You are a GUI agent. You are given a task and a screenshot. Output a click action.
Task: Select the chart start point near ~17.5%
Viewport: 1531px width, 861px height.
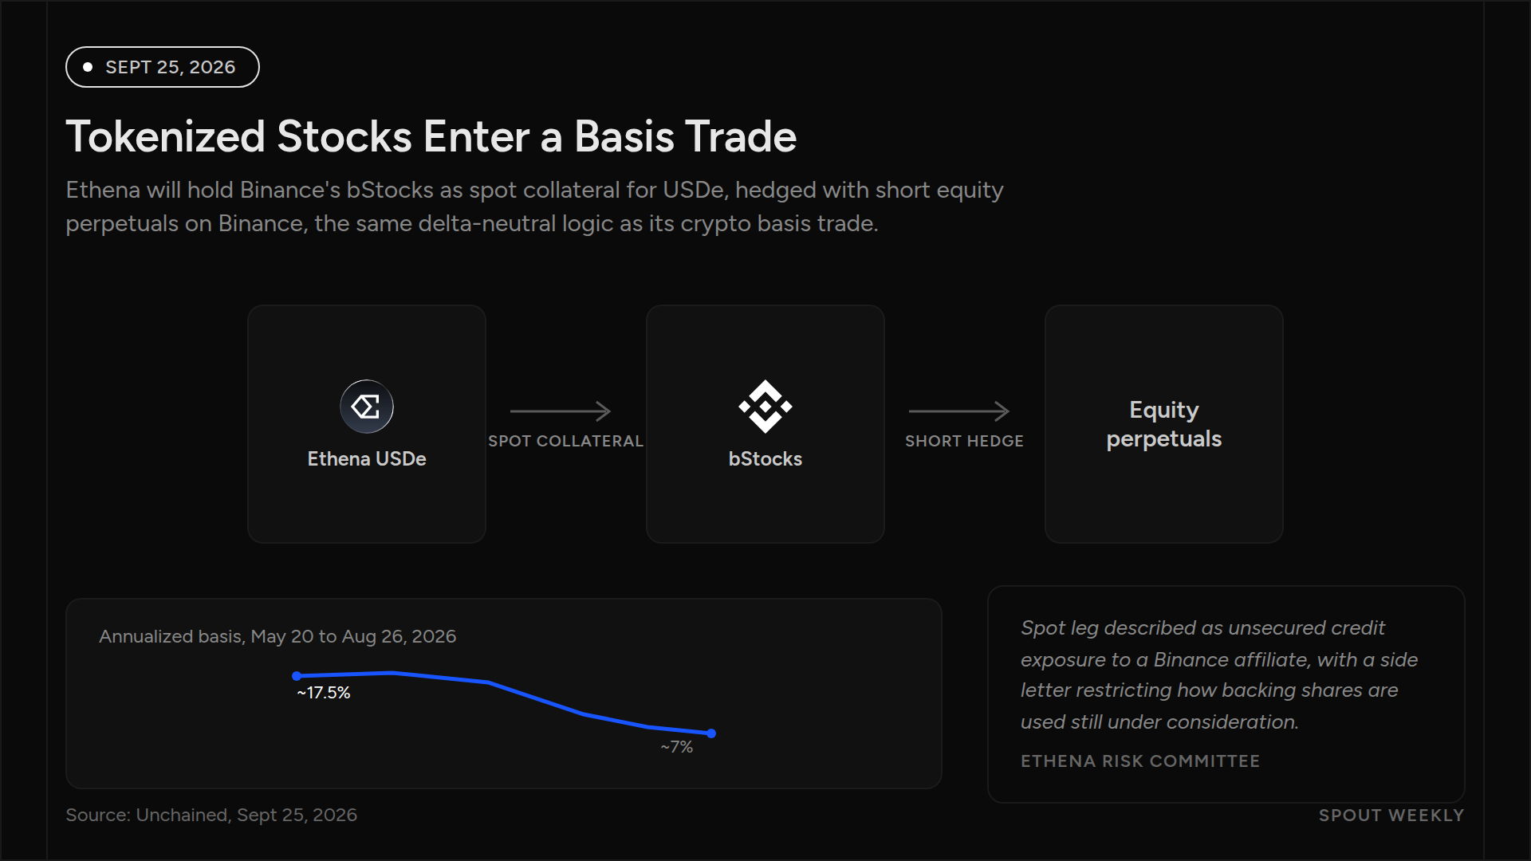[297, 676]
